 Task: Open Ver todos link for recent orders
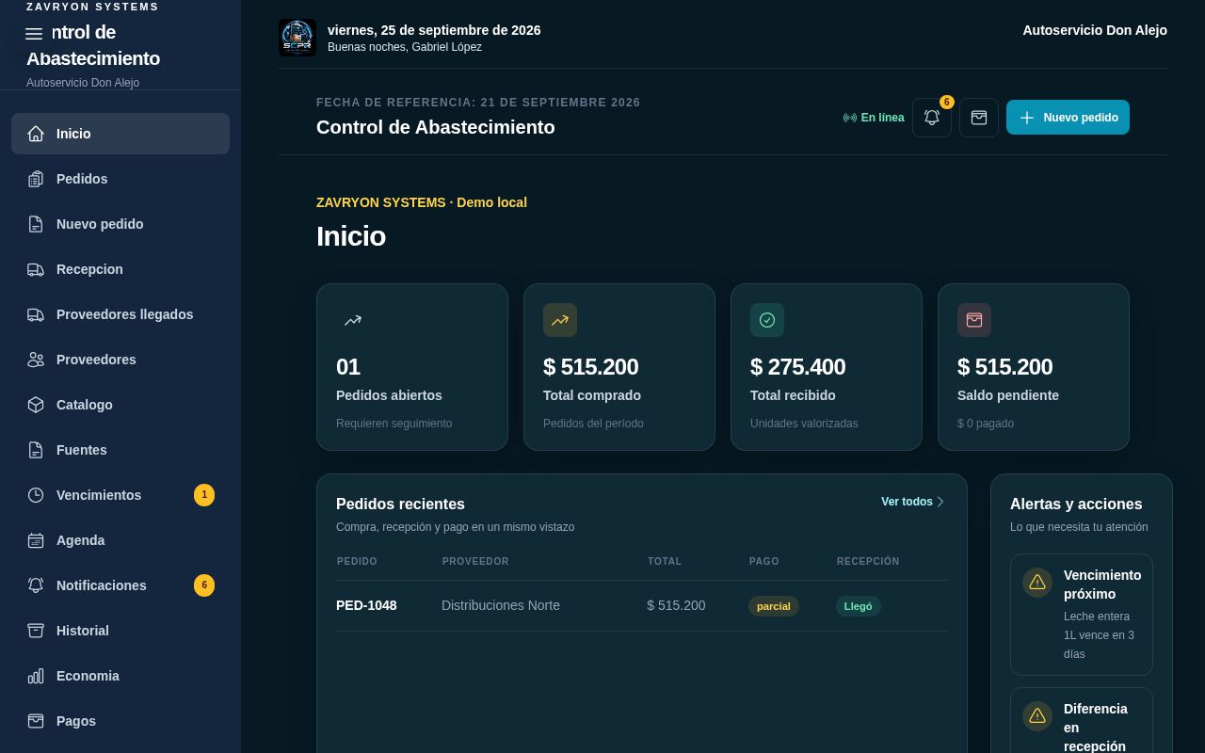pos(912,502)
